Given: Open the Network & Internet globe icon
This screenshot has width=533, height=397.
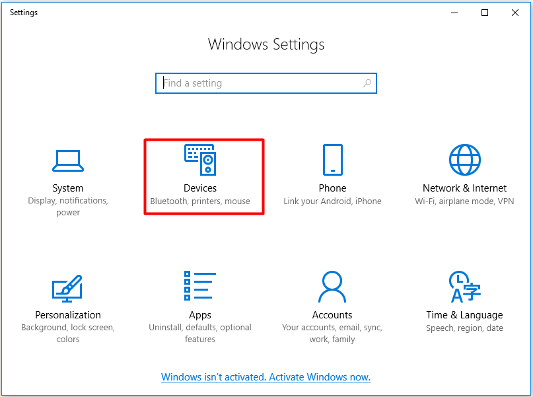Looking at the screenshot, I should click(465, 160).
